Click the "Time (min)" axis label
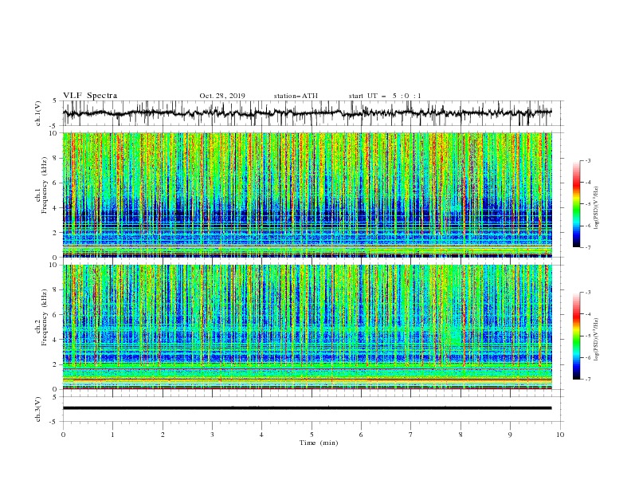 click(319, 443)
